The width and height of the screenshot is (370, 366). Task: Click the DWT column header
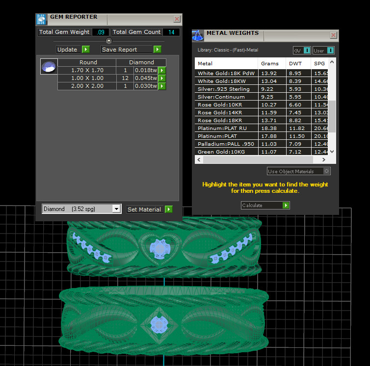tap(295, 63)
